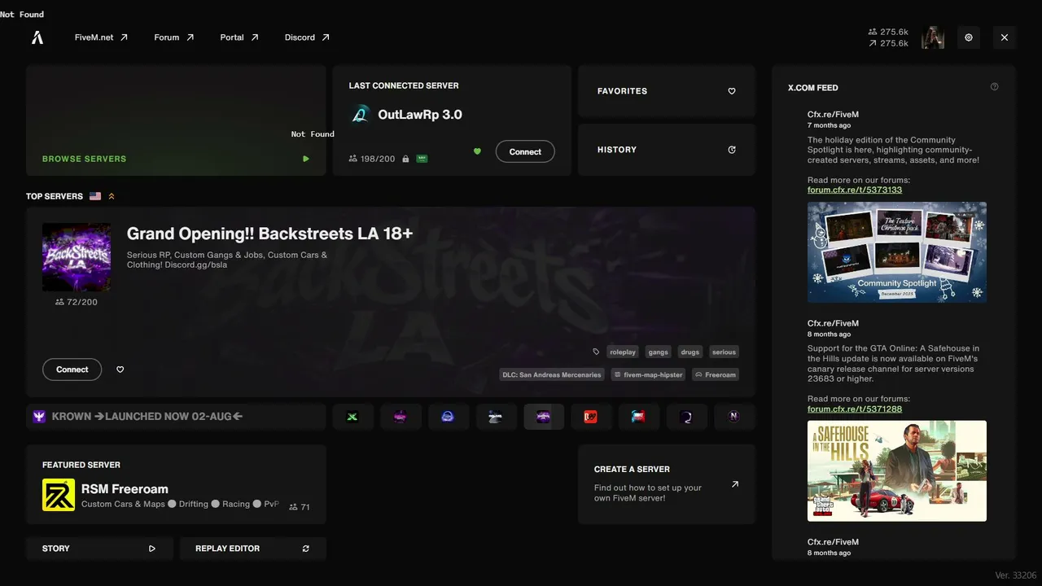Open the user avatar profile picture
This screenshot has width=1042, height=586.
point(933,37)
